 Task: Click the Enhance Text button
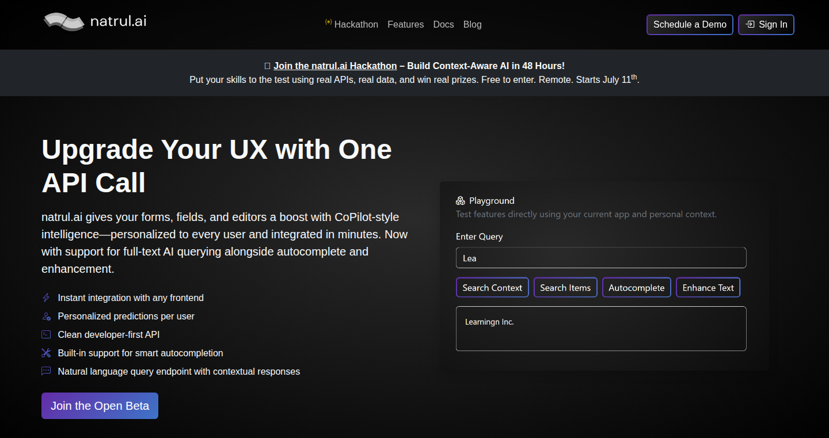pos(708,288)
